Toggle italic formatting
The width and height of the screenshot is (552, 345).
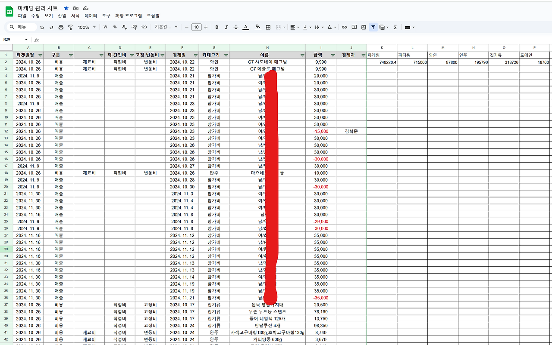tap(226, 27)
